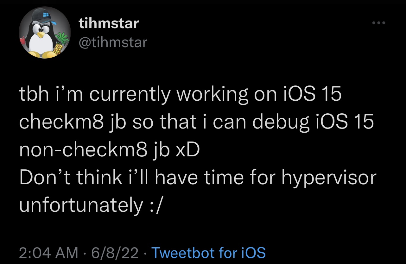The width and height of the screenshot is (406, 264).
Task: Tap the word "hypervisor" in the tweet
Action: point(329,178)
